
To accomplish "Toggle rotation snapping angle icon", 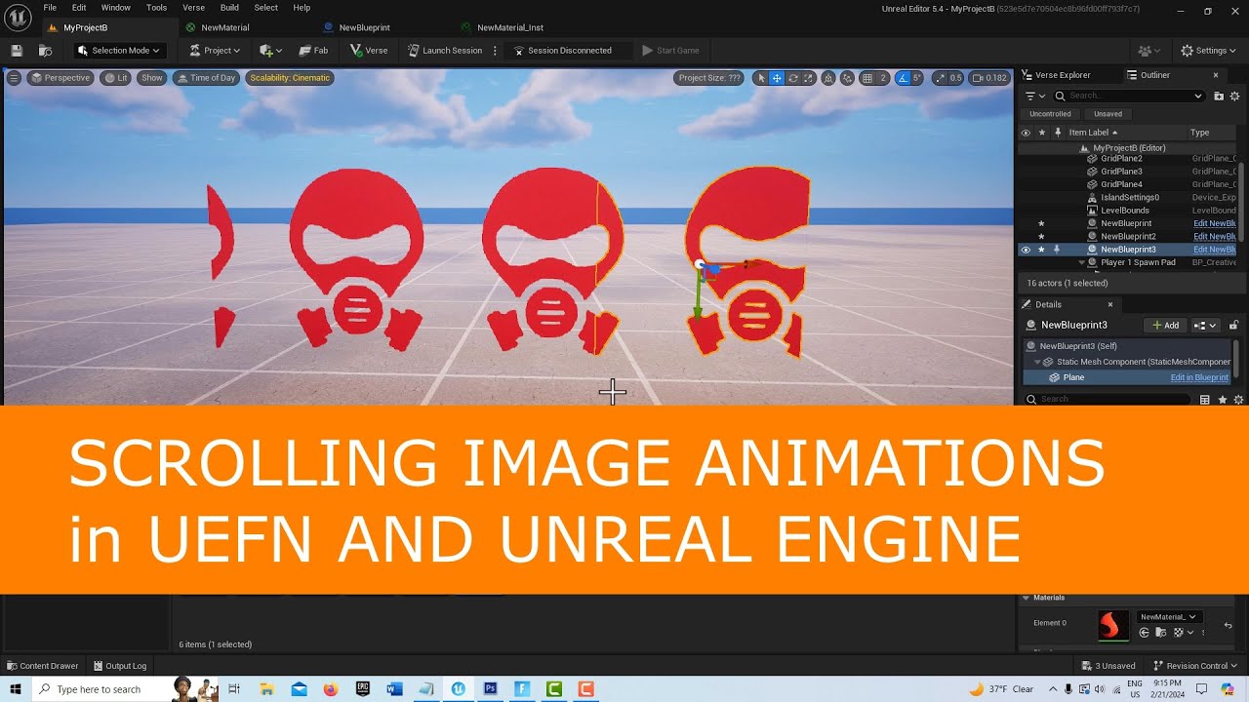I will pyautogui.click(x=903, y=78).
